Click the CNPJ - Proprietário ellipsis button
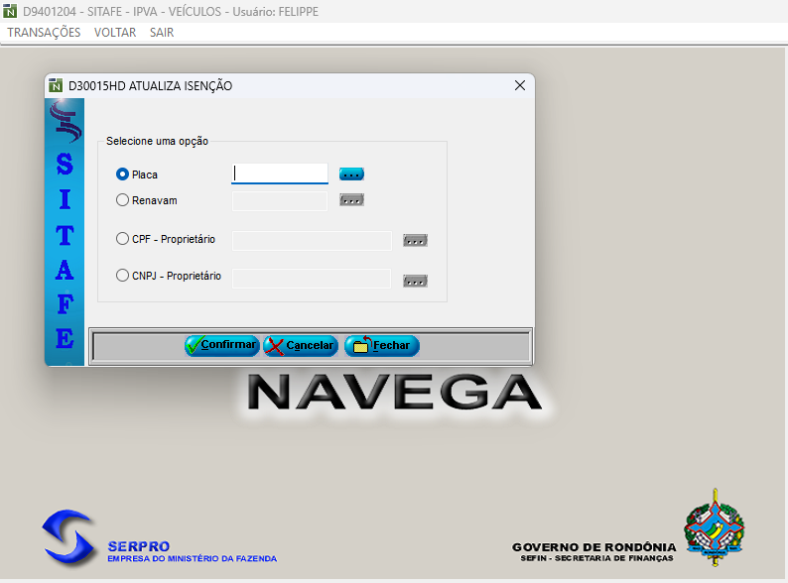This screenshot has width=788, height=583. [415, 281]
